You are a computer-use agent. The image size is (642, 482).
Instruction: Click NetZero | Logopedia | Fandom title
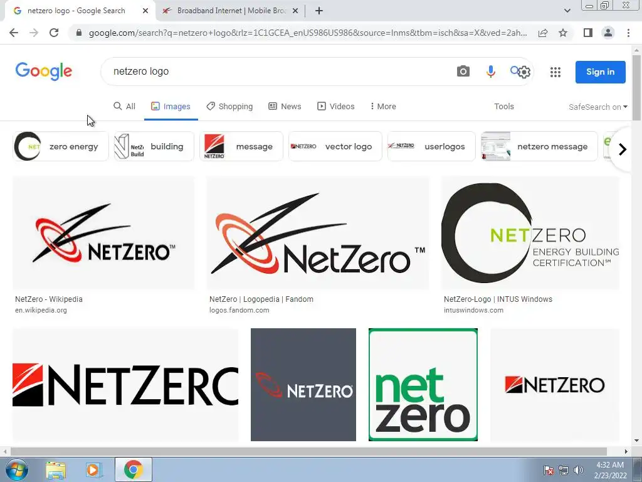[261, 299]
